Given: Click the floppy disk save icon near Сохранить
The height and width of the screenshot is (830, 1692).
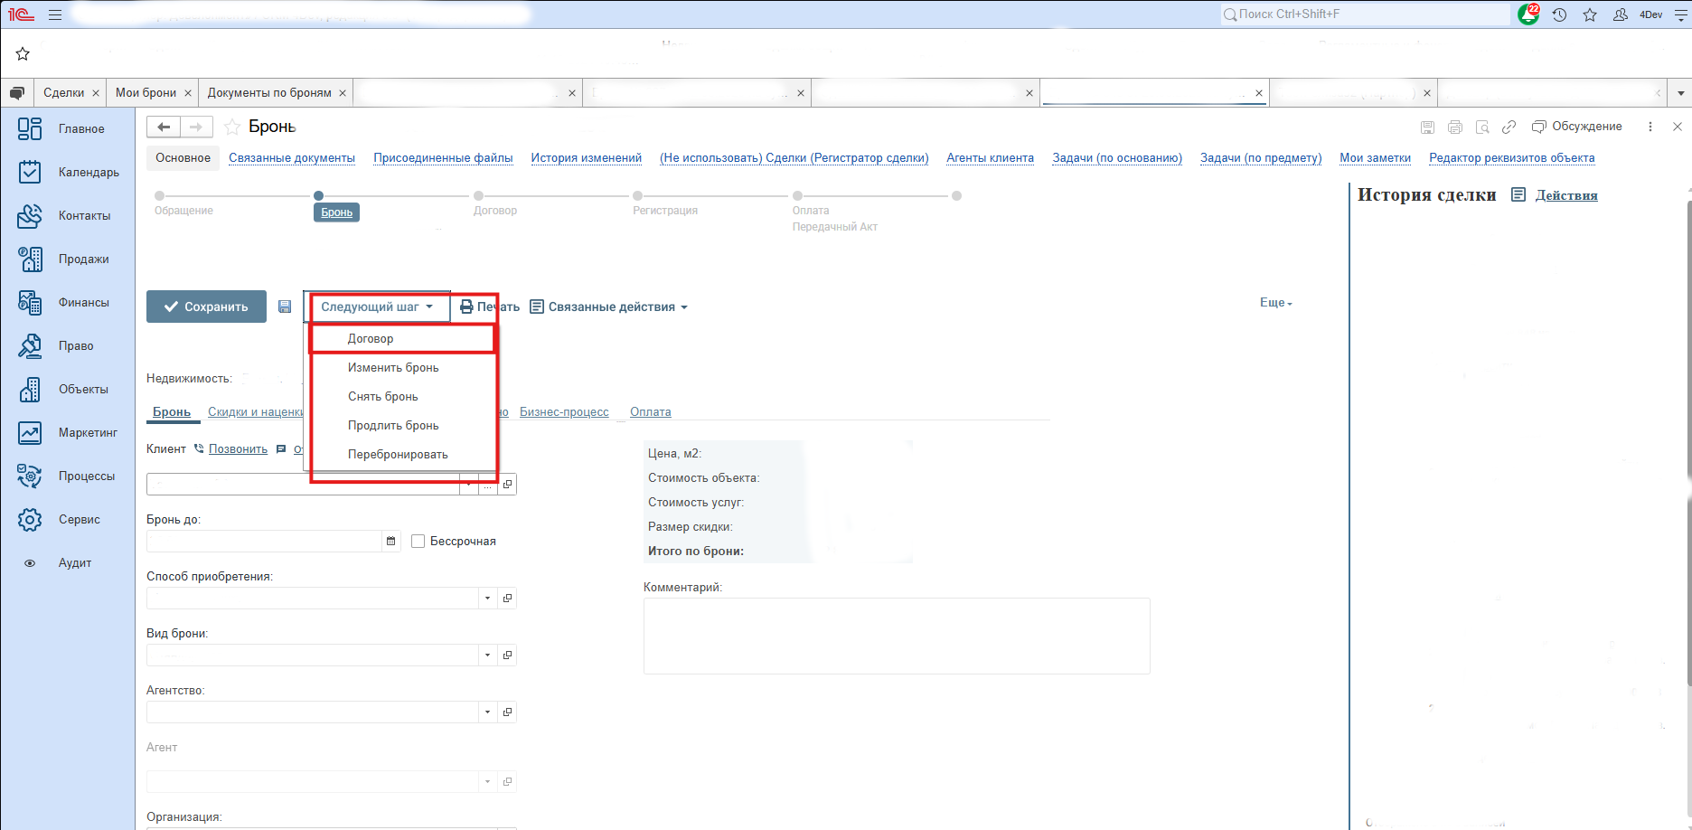Looking at the screenshot, I should pos(285,307).
